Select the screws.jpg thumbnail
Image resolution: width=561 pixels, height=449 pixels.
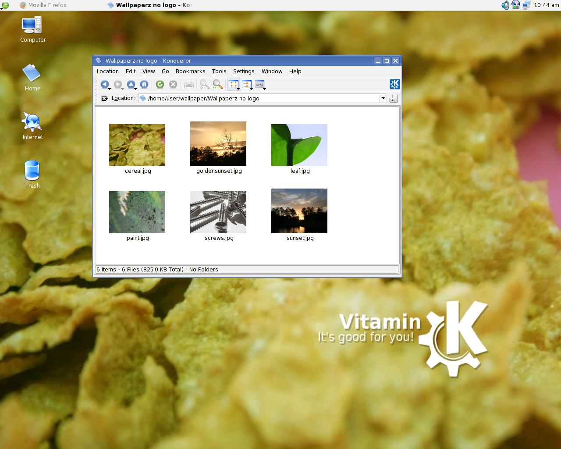pos(218,212)
